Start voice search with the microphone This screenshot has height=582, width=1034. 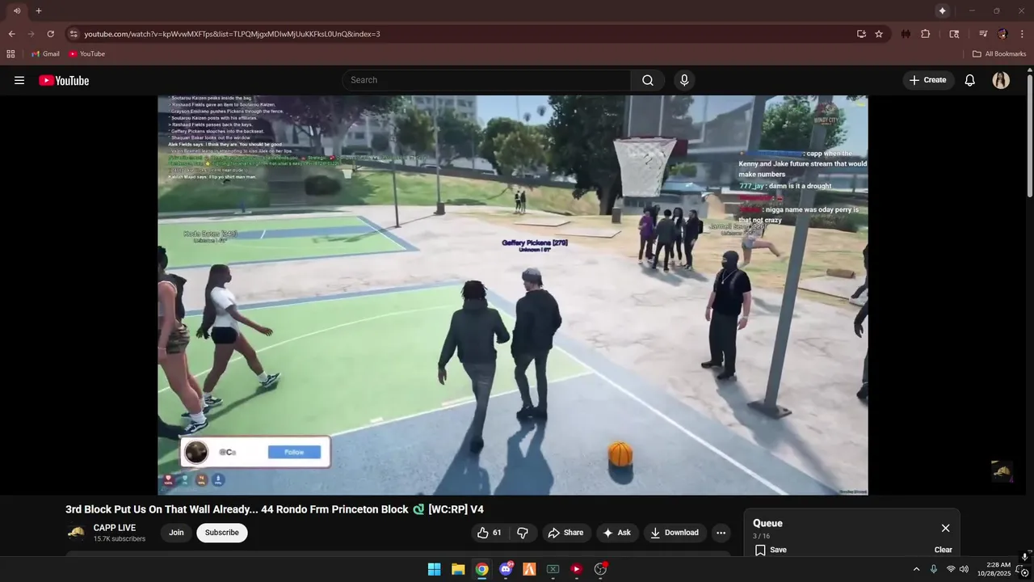(684, 80)
